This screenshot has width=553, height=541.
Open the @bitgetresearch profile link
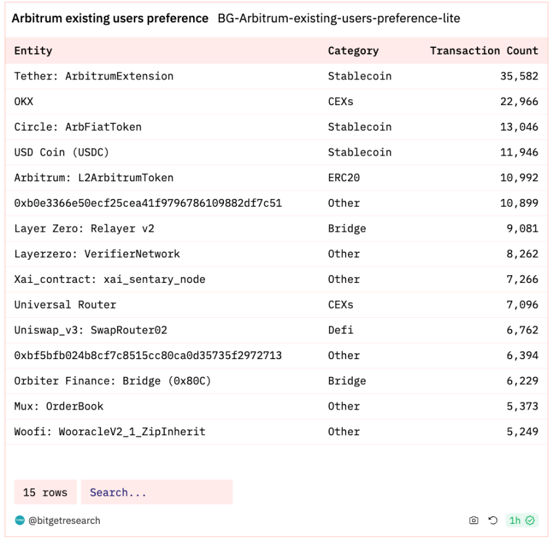[64, 521]
